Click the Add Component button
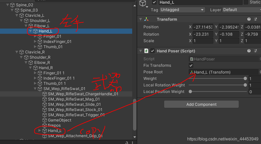 point(201,104)
